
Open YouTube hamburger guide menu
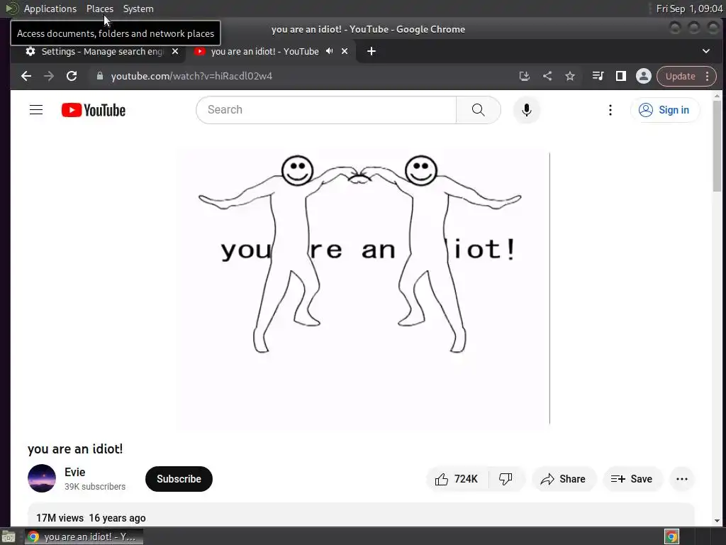36,110
